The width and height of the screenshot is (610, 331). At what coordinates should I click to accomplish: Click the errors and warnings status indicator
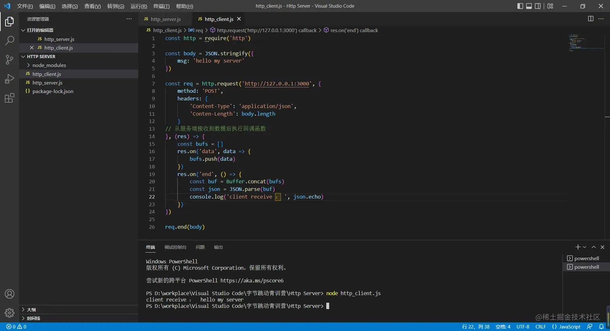[x=16, y=327]
